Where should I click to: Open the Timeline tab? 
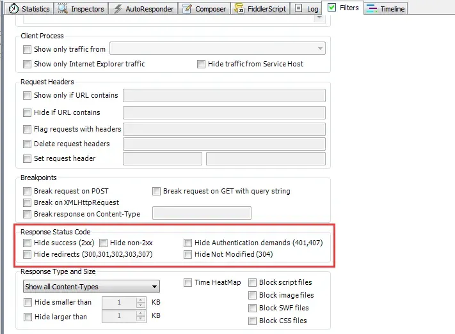pyautogui.click(x=392, y=9)
